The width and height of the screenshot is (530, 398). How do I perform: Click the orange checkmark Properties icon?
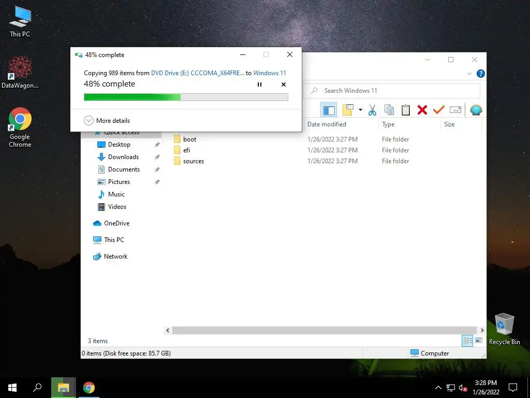439,110
